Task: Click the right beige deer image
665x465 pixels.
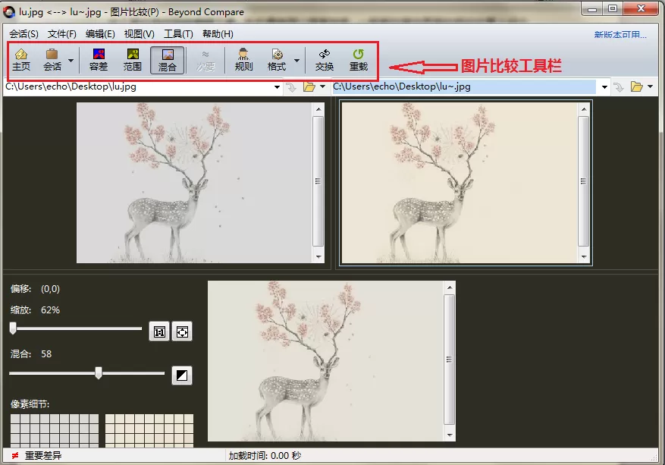Action: pos(460,183)
